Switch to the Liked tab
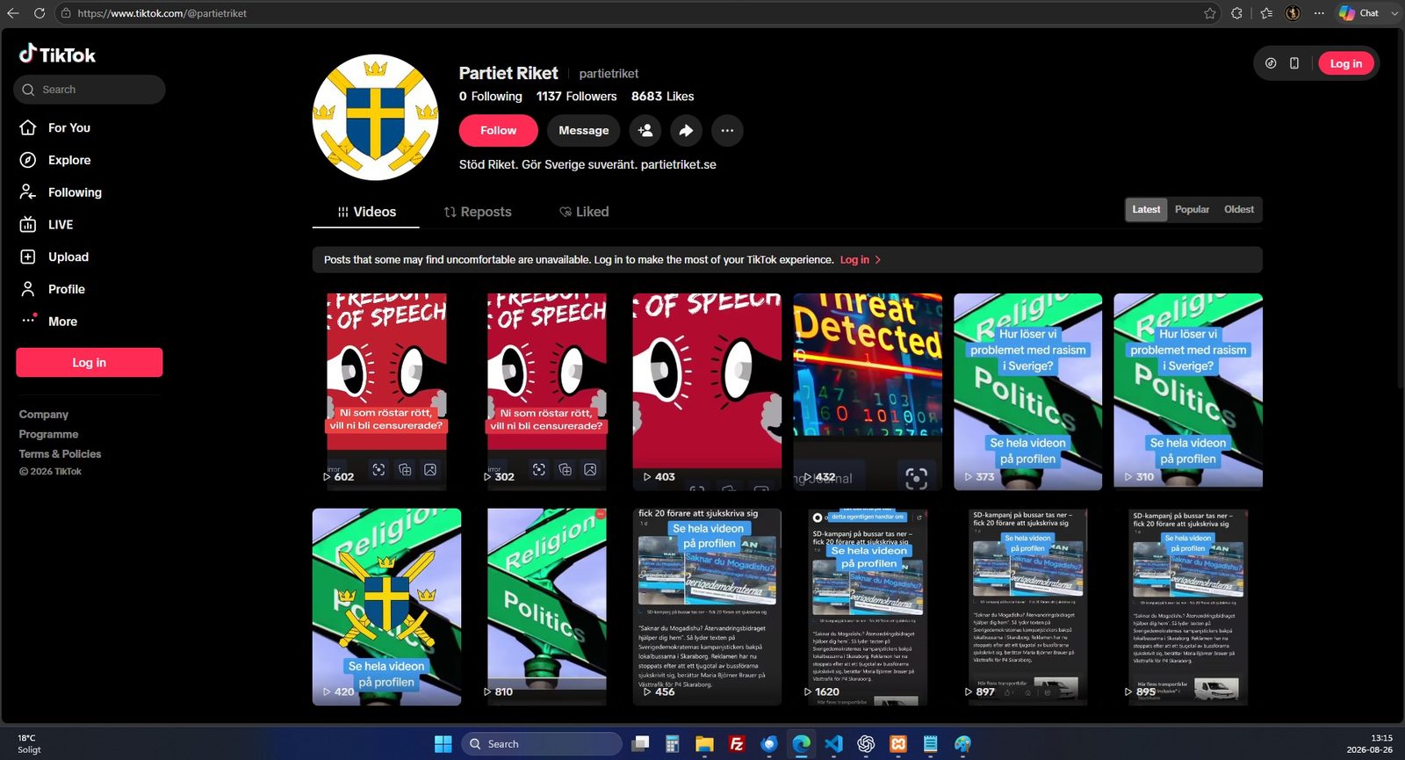Screen dimensions: 1405x760 coord(584,212)
